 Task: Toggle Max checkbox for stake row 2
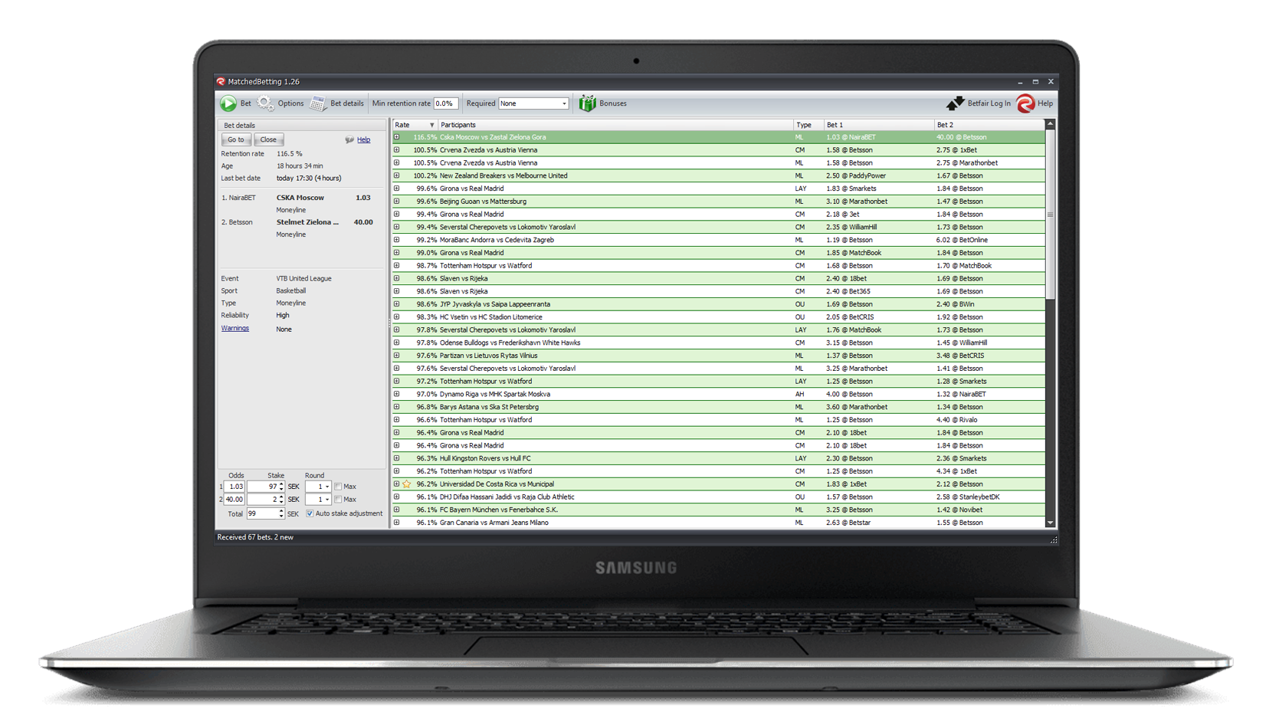coord(338,500)
